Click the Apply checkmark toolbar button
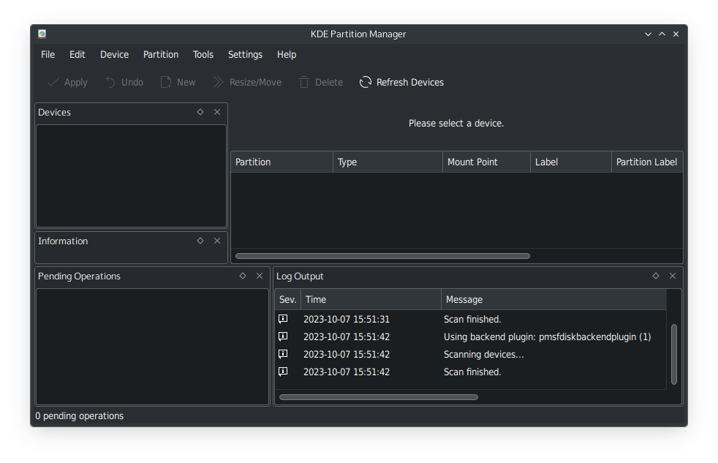 click(68, 83)
